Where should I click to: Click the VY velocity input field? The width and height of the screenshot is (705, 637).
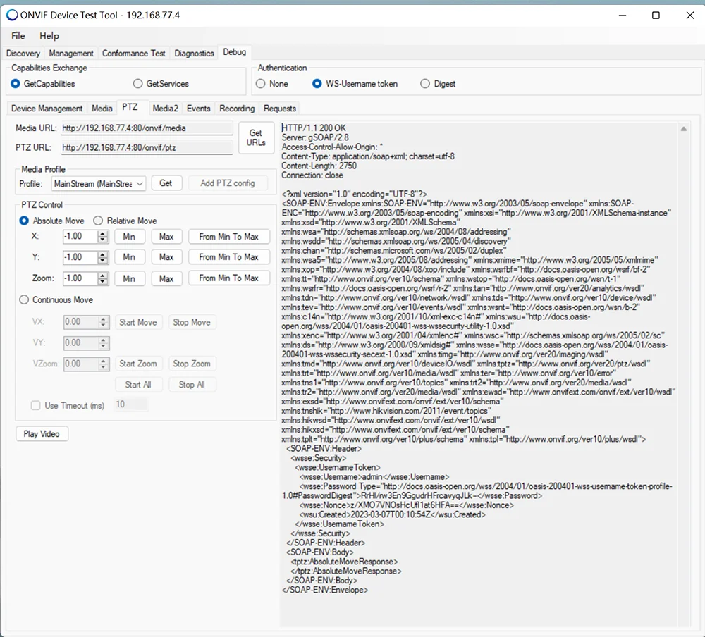coord(80,343)
